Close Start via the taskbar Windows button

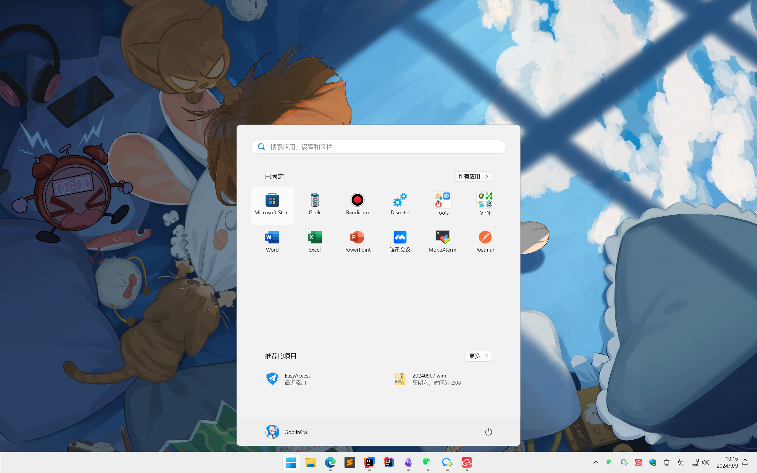[291, 462]
